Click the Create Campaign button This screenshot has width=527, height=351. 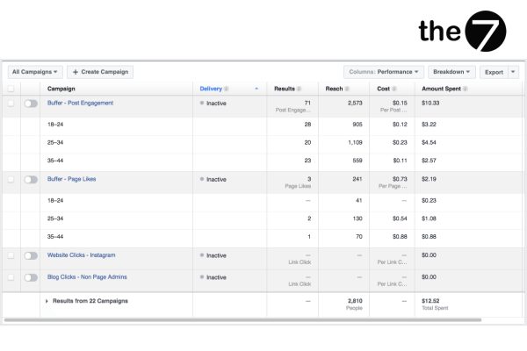(x=100, y=72)
